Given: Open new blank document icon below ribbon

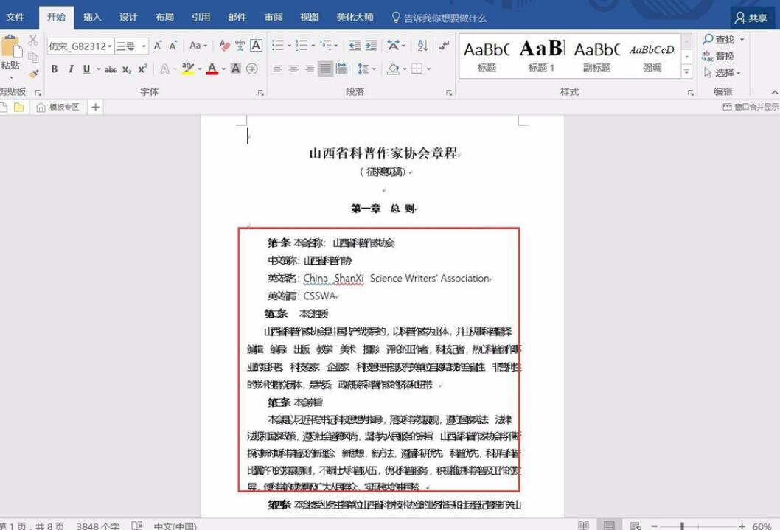Looking at the screenshot, I should [x=4, y=107].
